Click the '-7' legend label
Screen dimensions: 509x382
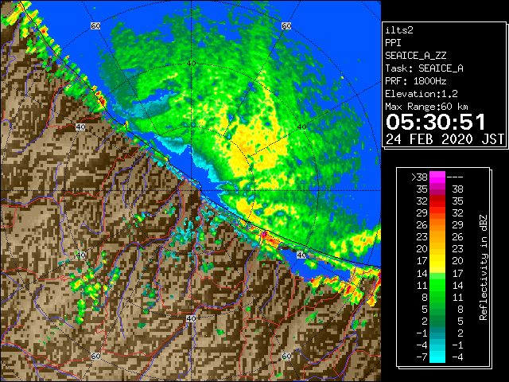(422, 357)
